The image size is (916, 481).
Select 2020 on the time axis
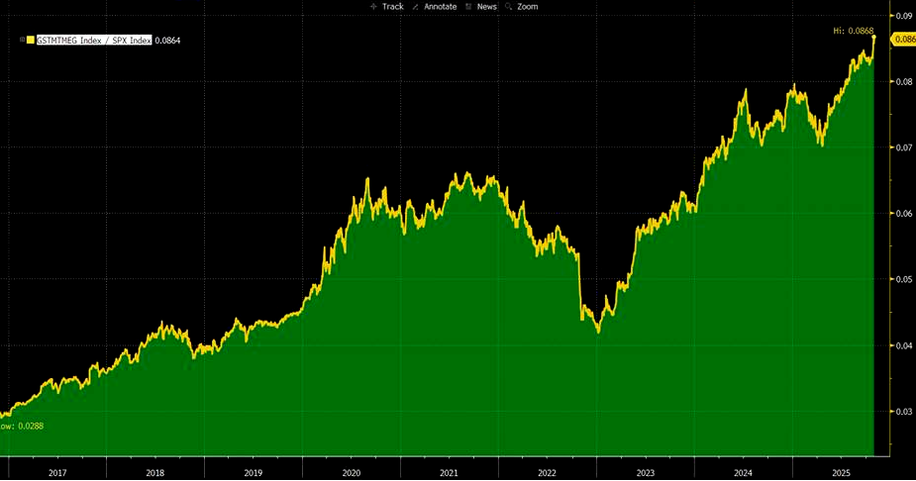(352, 473)
